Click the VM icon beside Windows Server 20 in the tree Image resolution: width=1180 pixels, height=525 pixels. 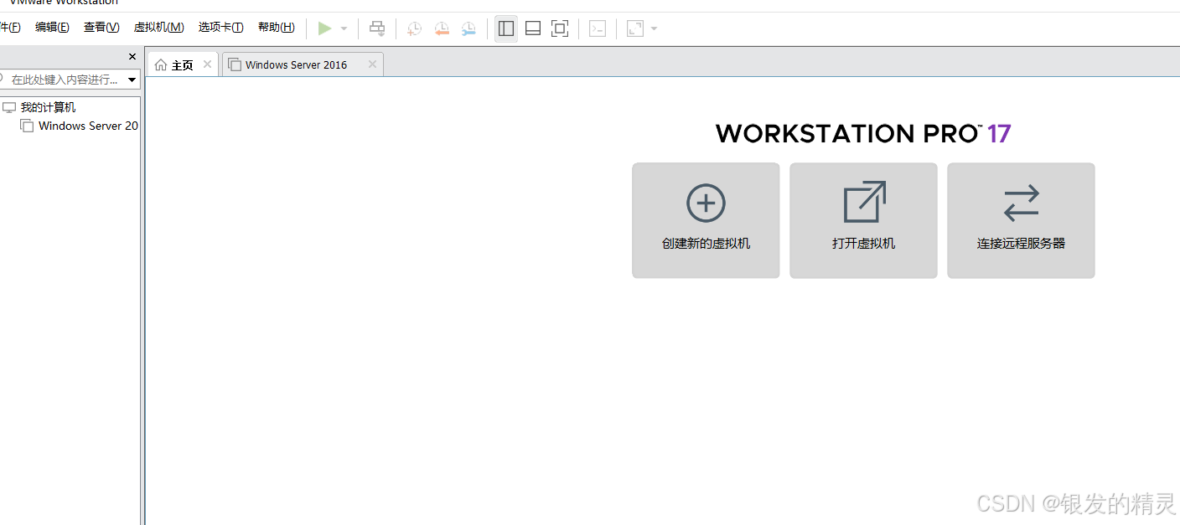click(27, 126)
